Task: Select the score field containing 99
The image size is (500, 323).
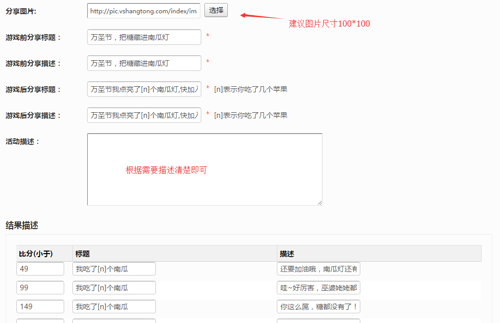Action: click(40, 288)
